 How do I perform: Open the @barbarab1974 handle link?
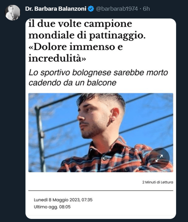117,9
